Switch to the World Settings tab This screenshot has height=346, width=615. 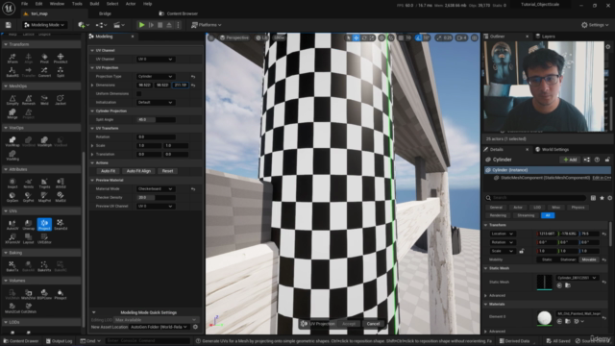552,150
